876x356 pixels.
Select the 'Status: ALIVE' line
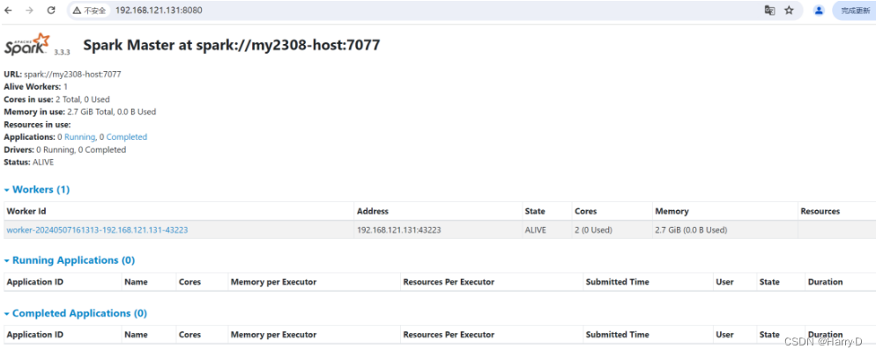click(29, 162)
